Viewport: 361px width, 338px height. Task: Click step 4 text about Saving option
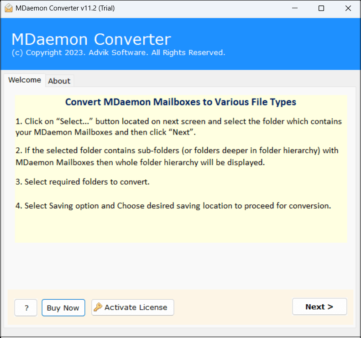tap(173, 206)
